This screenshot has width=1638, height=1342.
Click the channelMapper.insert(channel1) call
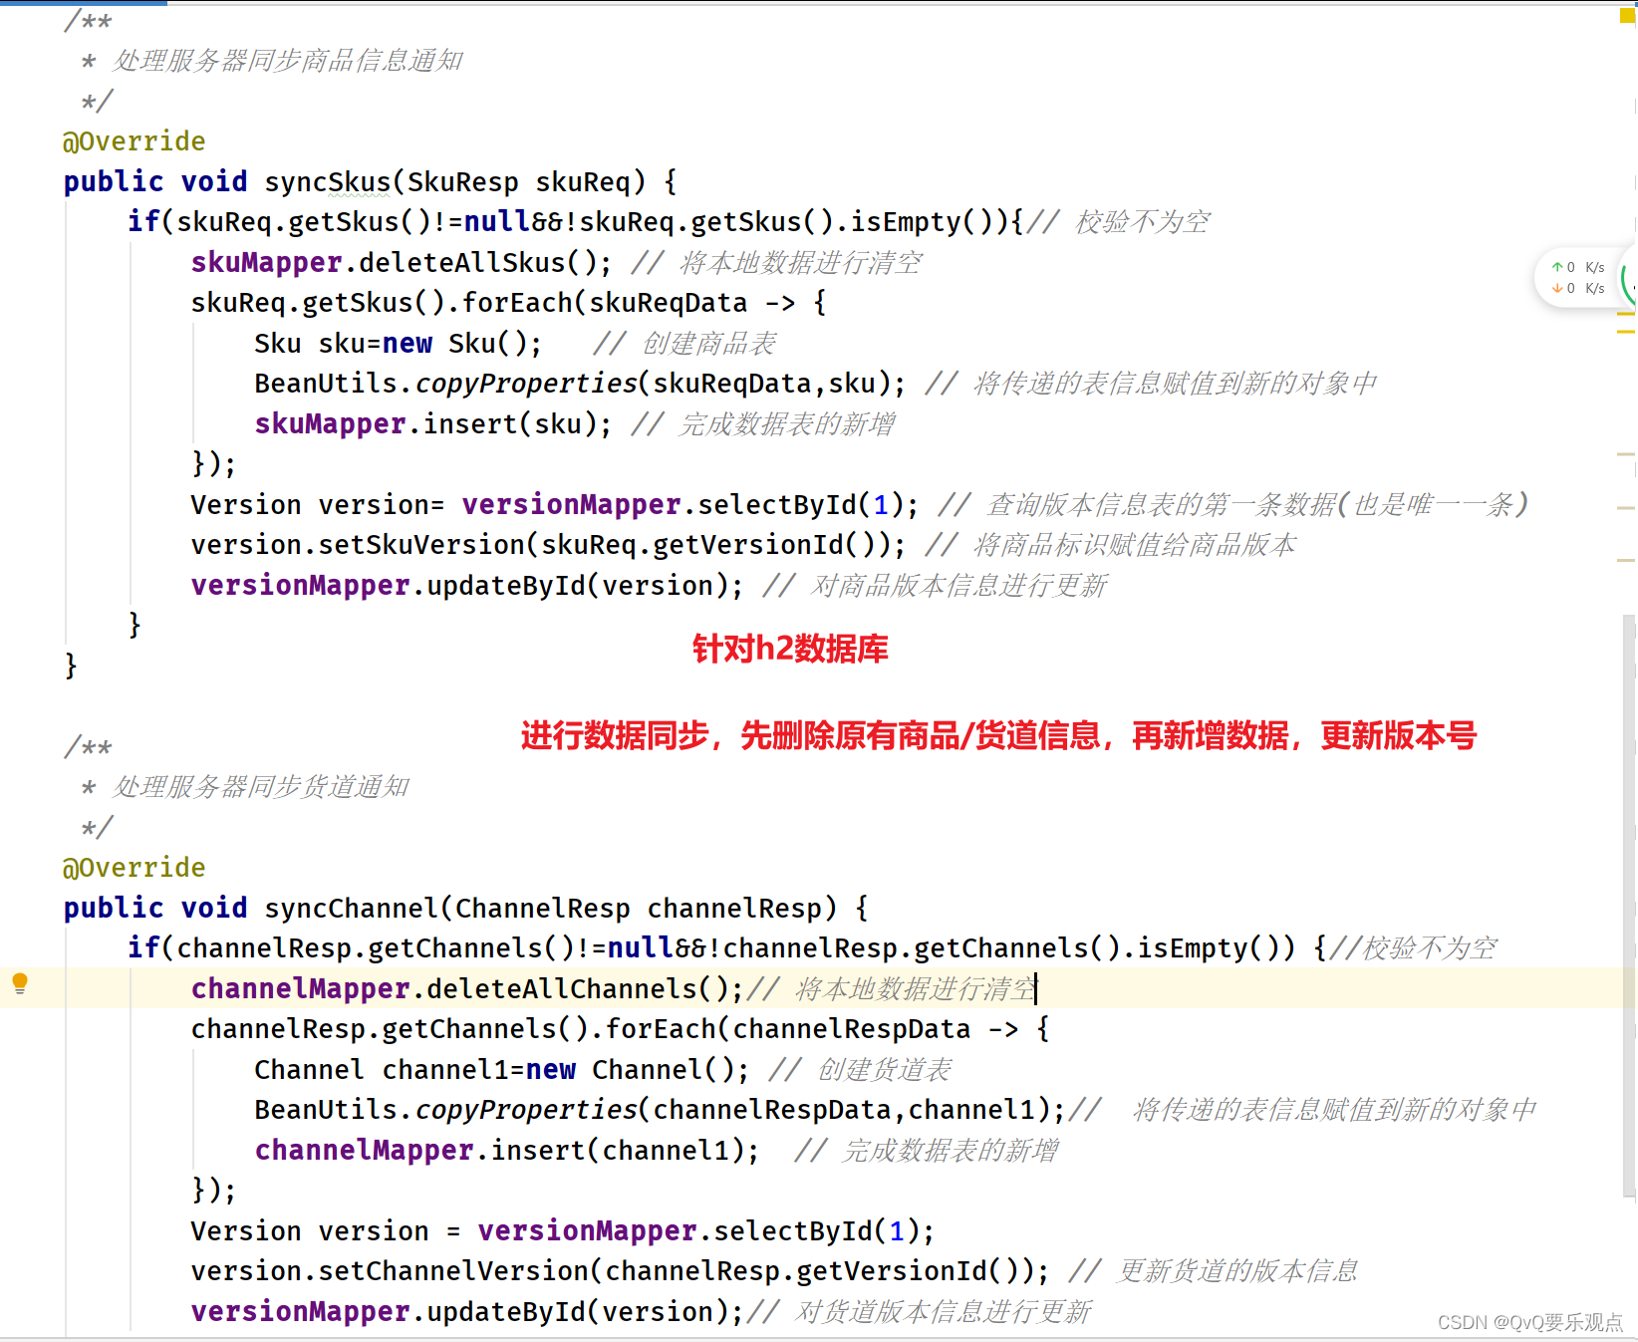tap(507, 1151)
